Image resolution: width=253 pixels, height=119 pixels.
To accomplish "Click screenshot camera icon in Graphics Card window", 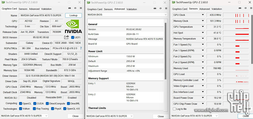I will coord(69,8).
